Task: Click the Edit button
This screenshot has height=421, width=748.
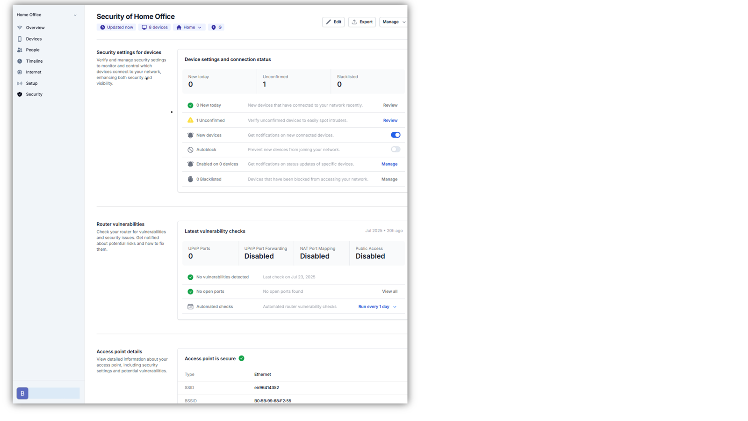Action: pos(333,22)
